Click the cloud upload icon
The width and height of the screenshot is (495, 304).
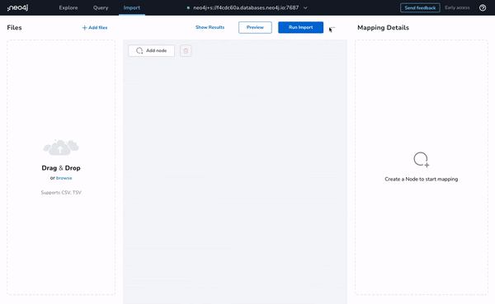[61, 147]
